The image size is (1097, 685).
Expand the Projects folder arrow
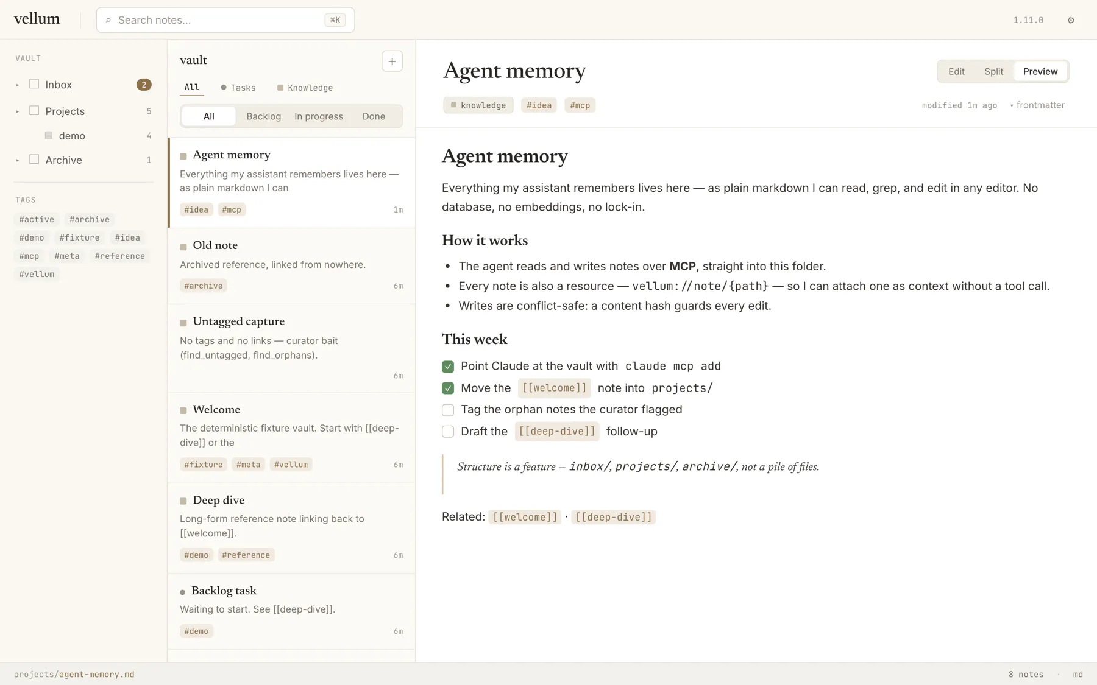(x=18, y=111)
